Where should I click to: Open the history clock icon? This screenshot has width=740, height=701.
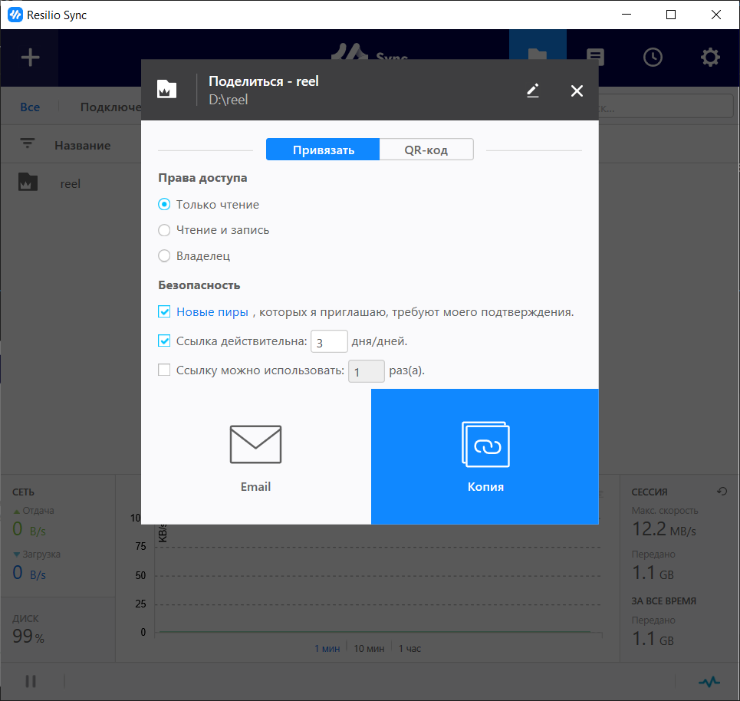tap(653, 58)
